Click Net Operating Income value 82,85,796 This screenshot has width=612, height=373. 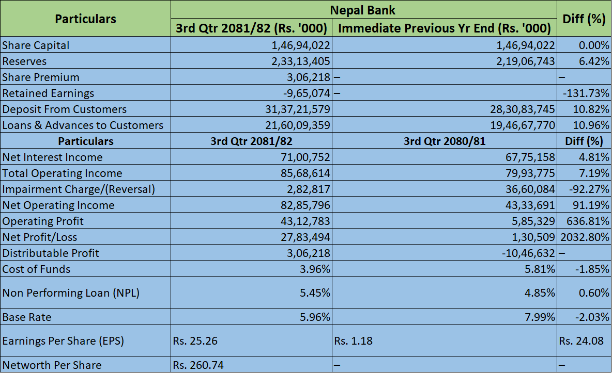tap(305, 205)
